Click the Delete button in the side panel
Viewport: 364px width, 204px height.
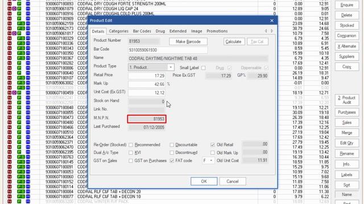point(346,15)
